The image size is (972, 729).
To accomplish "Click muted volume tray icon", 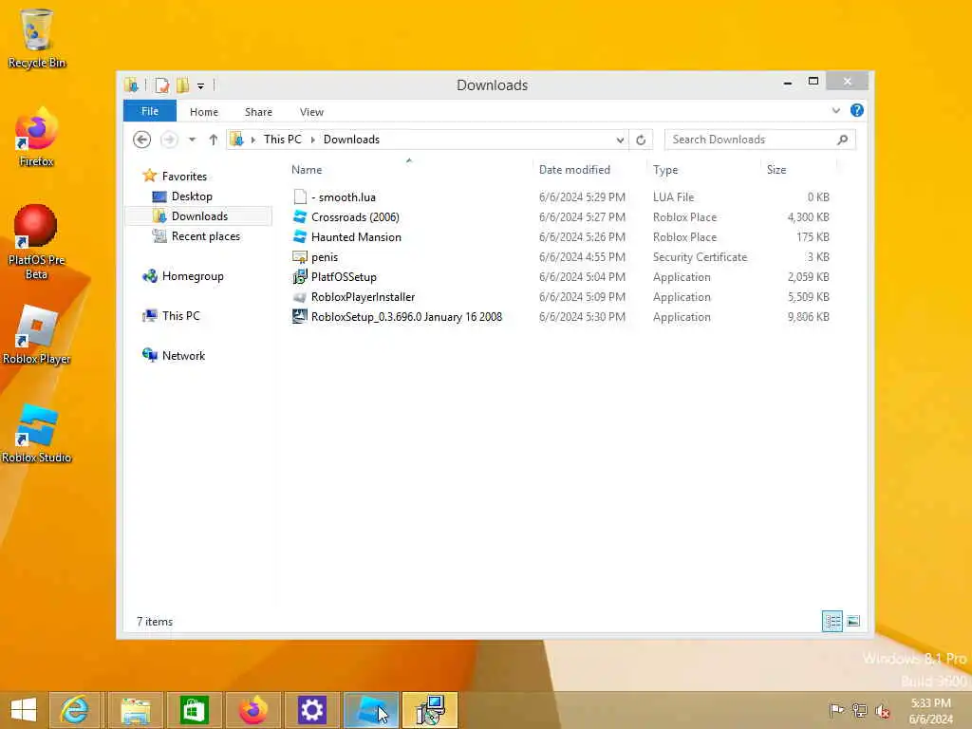I will point(882,710).
